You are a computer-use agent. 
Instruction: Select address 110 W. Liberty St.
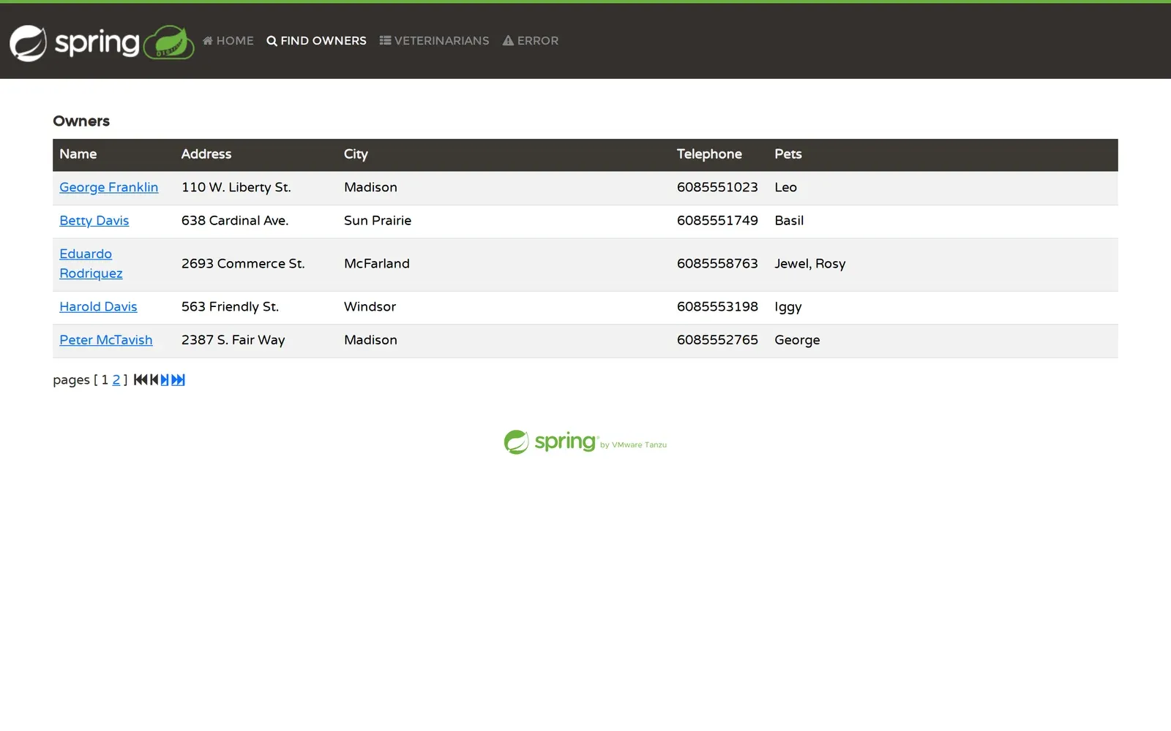236,187
